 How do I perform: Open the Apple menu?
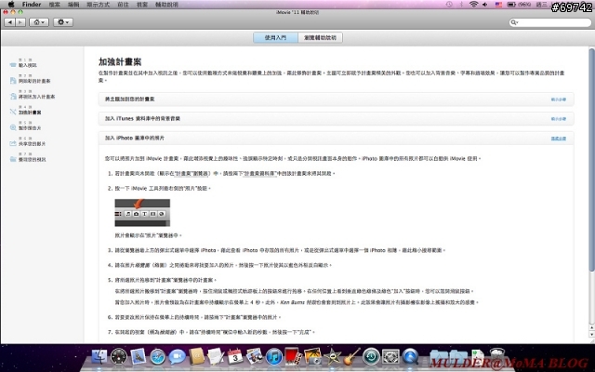click(11, 5)
